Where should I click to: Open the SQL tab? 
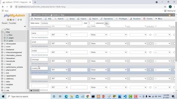(48, 19)
